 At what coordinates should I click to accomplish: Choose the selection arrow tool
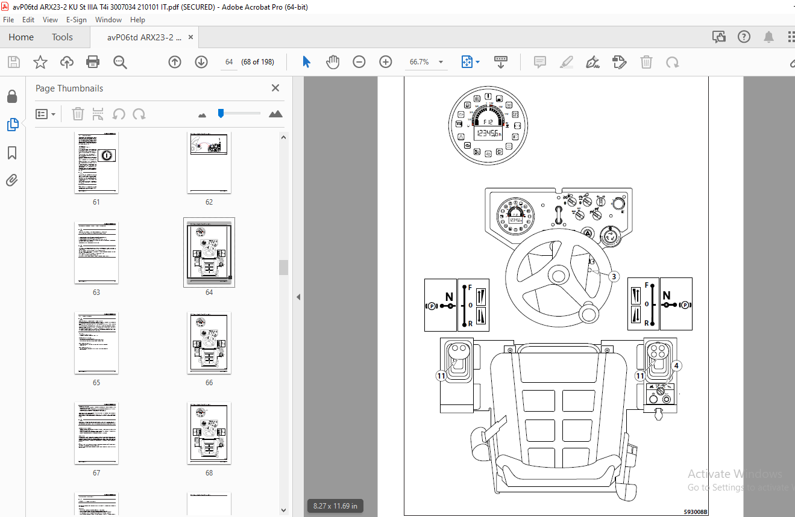[x=307, y=62]
